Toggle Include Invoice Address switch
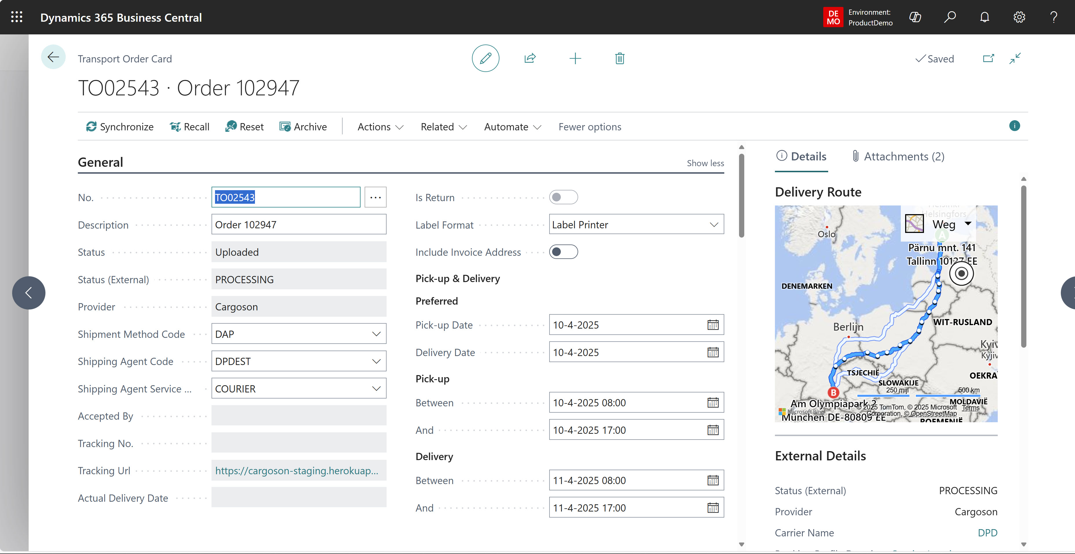The image size is (1075, 554). coord(563,252)
